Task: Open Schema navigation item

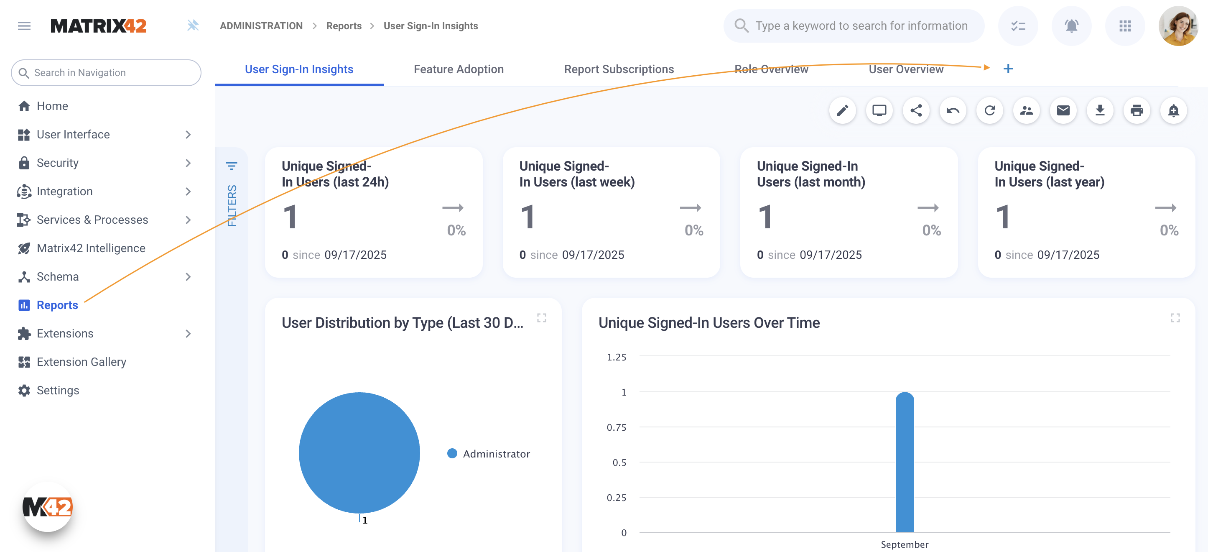Action: click(x=58, y=277)
